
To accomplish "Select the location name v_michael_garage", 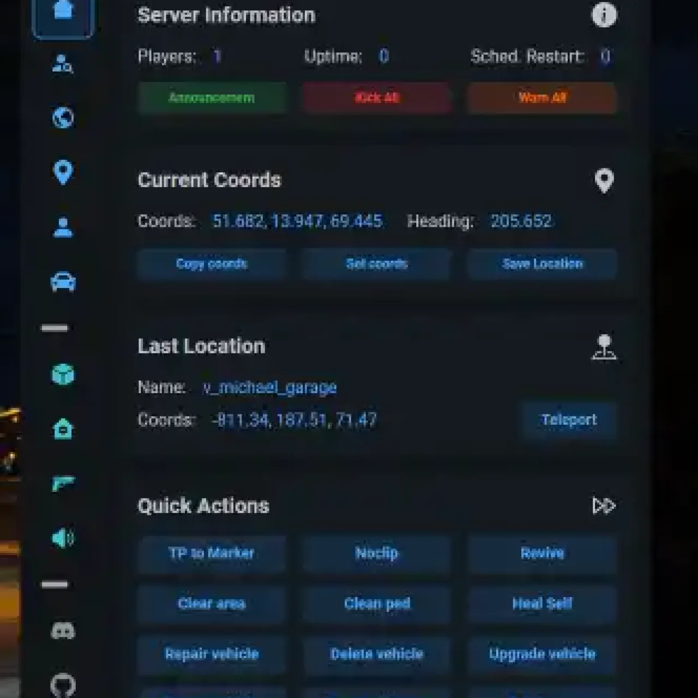I will [x=270, y=387].
